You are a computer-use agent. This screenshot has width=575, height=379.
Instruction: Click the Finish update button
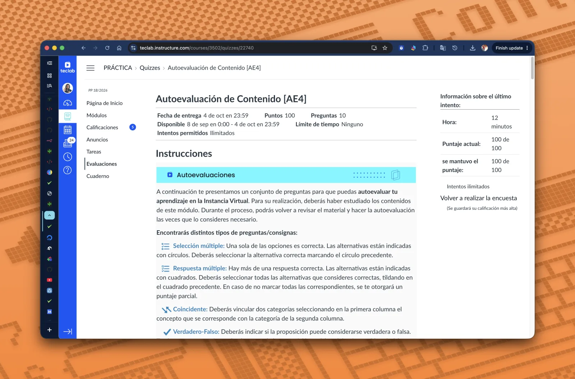click(x=509, y=48)
